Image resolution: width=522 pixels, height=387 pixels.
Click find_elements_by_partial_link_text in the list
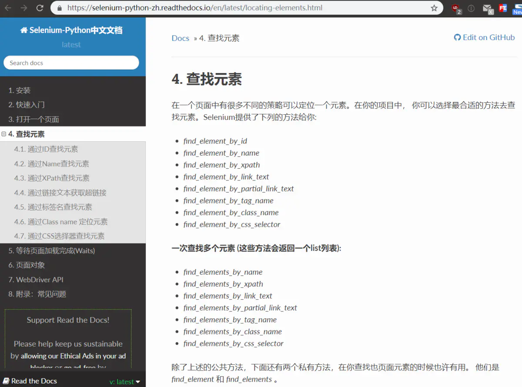240,308
